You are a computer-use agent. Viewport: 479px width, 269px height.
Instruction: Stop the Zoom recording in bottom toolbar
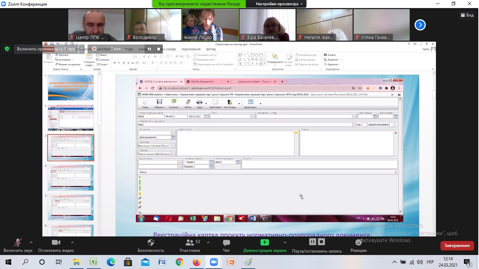pos(322,242)
